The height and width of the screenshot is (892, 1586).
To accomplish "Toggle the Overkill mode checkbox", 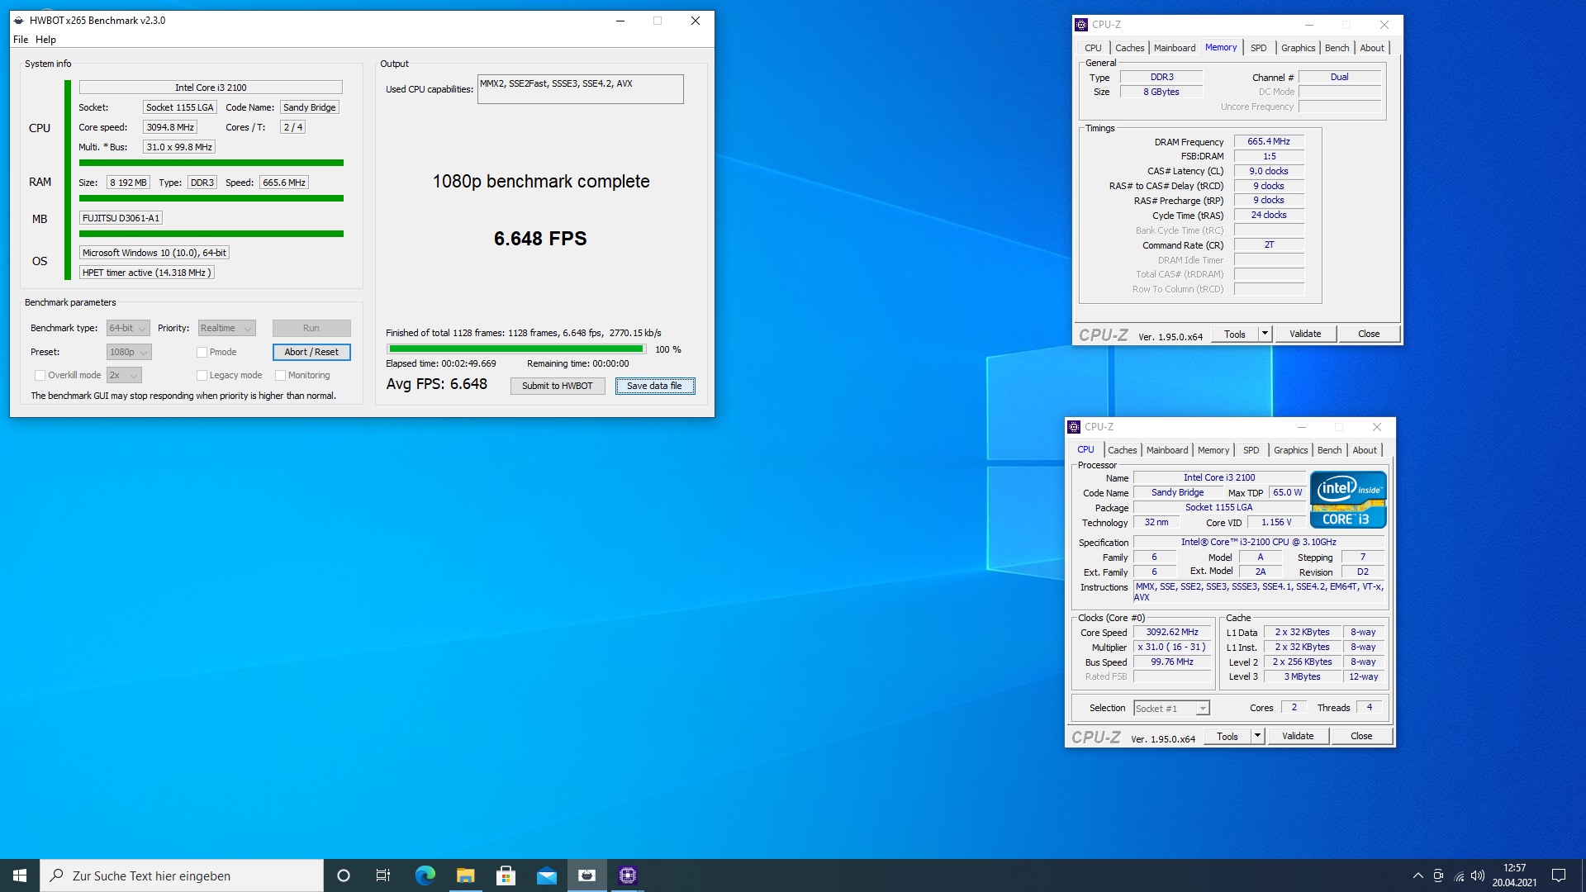I will tap(40, 375).
